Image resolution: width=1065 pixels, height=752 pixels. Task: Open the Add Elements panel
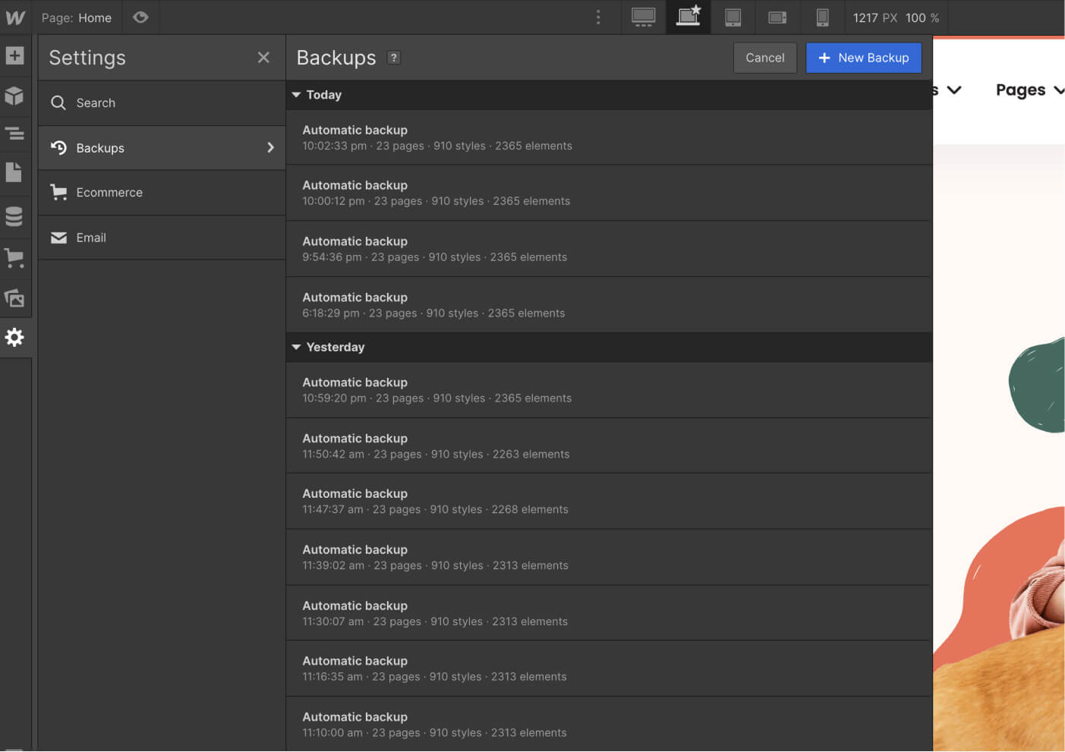[x=16, y=55]
